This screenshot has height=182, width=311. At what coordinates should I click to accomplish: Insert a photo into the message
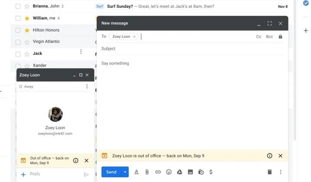[190, 172]
